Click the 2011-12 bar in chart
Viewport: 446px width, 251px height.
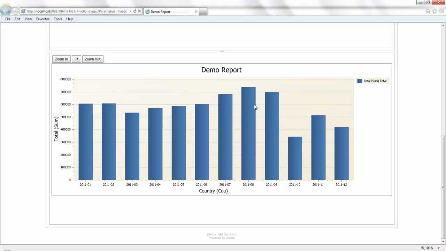[x=341, y=153]
